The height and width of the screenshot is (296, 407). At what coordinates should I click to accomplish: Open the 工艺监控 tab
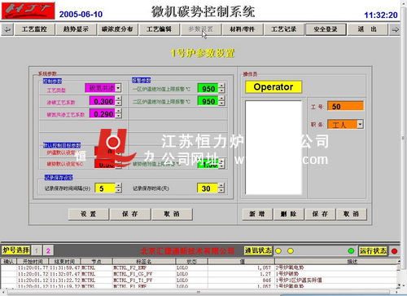(34, 29)
